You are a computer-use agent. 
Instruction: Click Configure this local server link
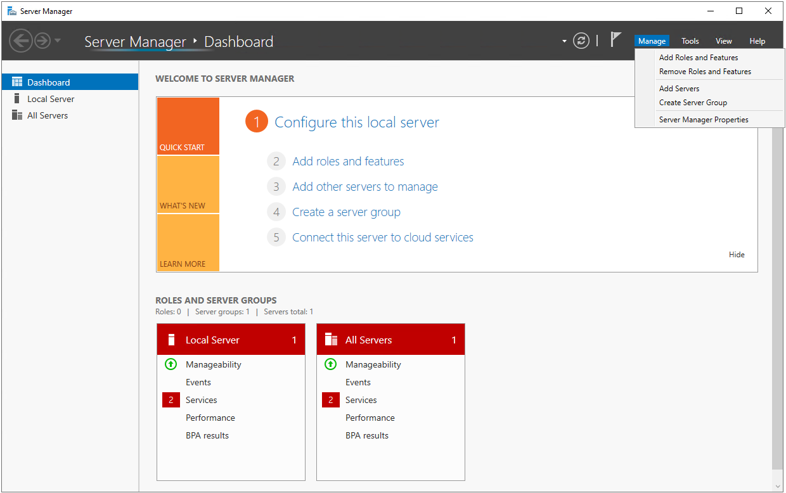point(357,122)
